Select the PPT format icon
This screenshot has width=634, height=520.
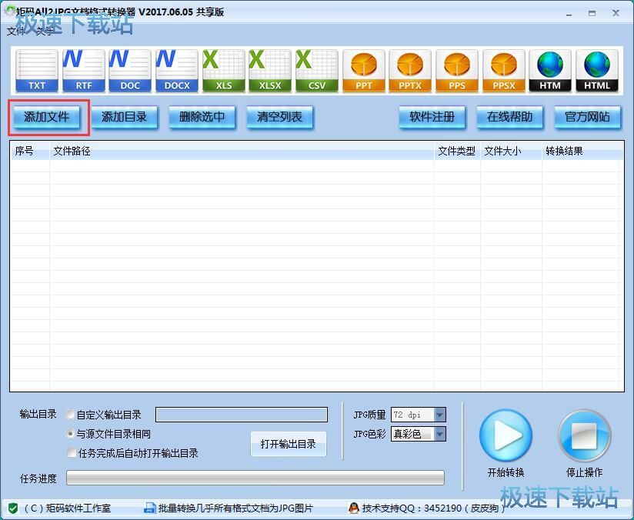(x=363, y=69)
